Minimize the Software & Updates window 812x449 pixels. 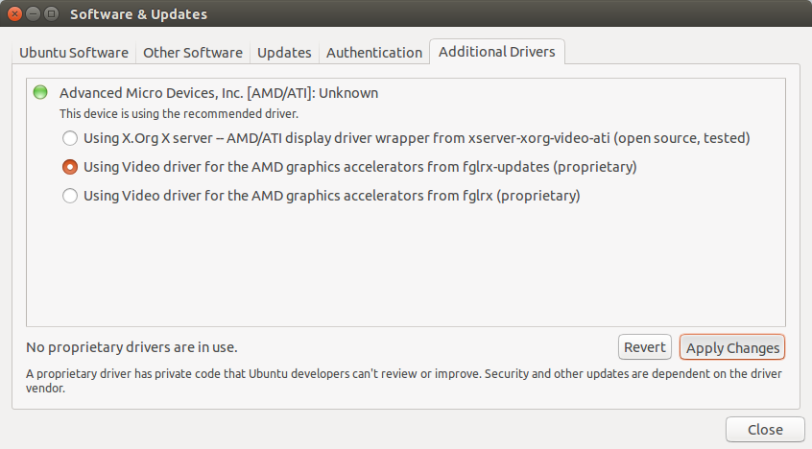pyautogui.click(x=34, y=14)
